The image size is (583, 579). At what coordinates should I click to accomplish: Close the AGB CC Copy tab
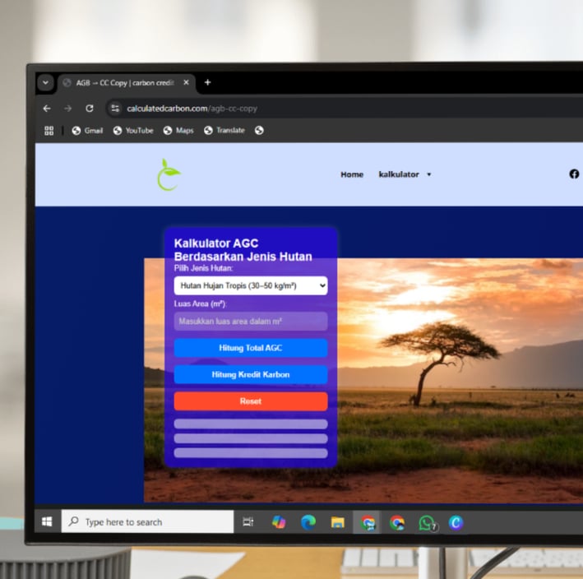187,82
